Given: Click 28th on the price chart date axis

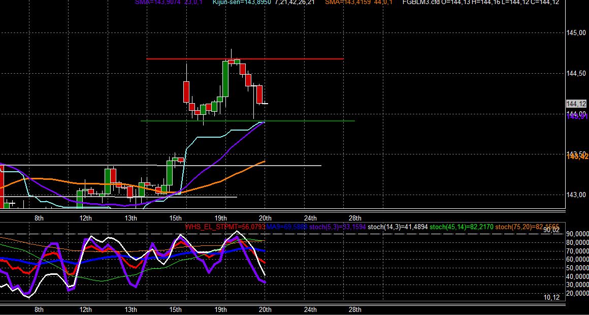Looking at the screenshot, I should [355, 218].
